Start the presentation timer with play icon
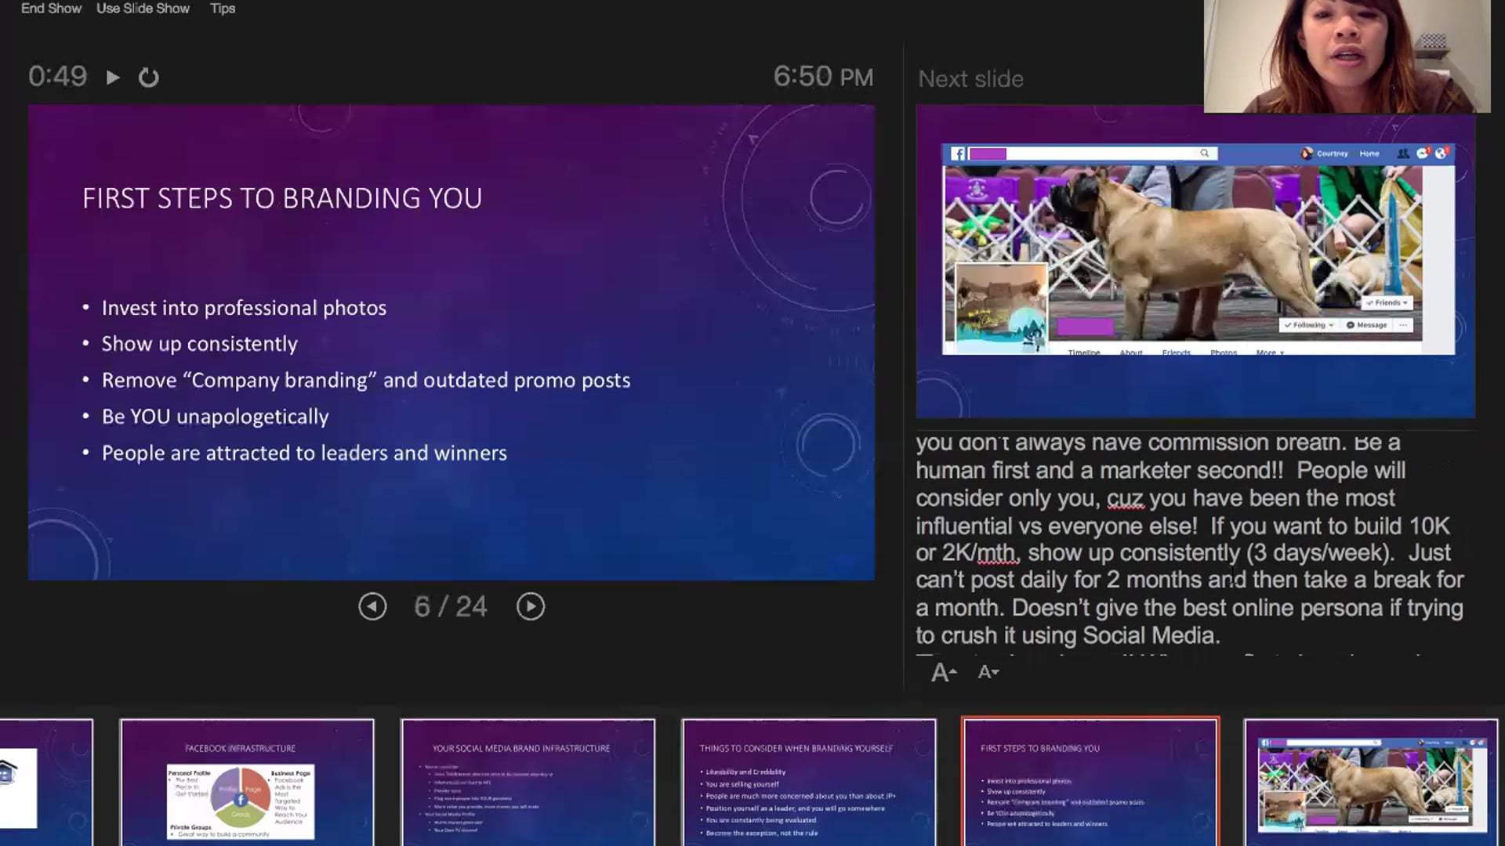Screen dimensions: 1505x846 click(x=113, y=78)
